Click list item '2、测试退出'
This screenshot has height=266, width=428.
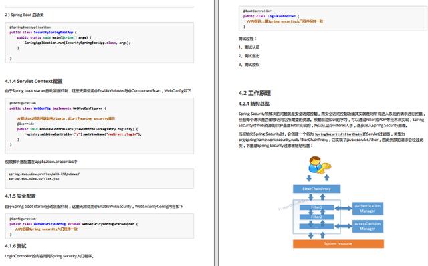(x=249, y=56)
